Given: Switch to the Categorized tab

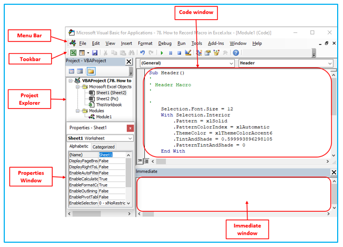Looking at the screenshot, I should coord(103,147).
